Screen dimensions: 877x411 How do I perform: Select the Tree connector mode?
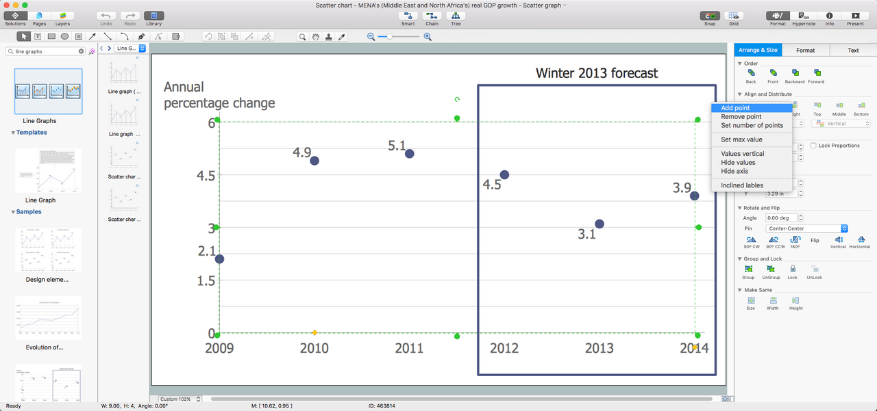click(456, 16)
